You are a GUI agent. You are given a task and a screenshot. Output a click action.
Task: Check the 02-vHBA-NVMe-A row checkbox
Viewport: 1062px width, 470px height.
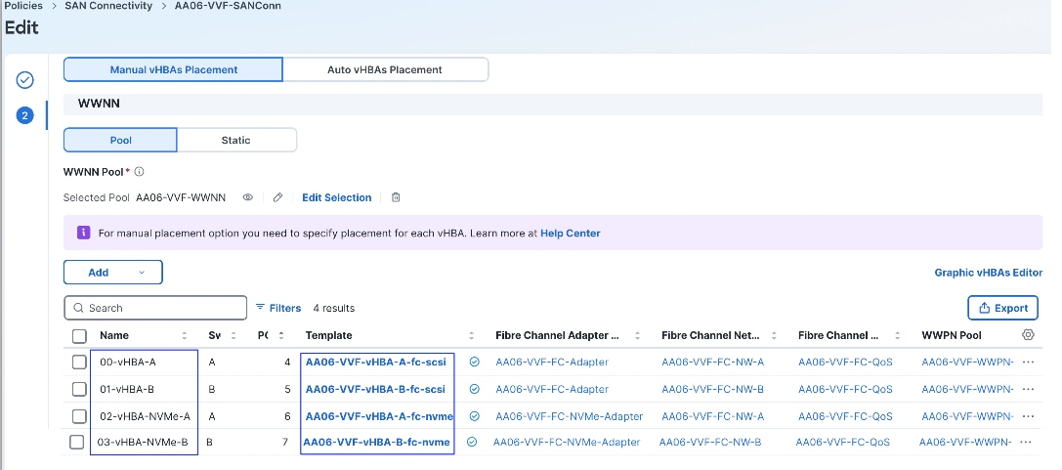[79, 416]
